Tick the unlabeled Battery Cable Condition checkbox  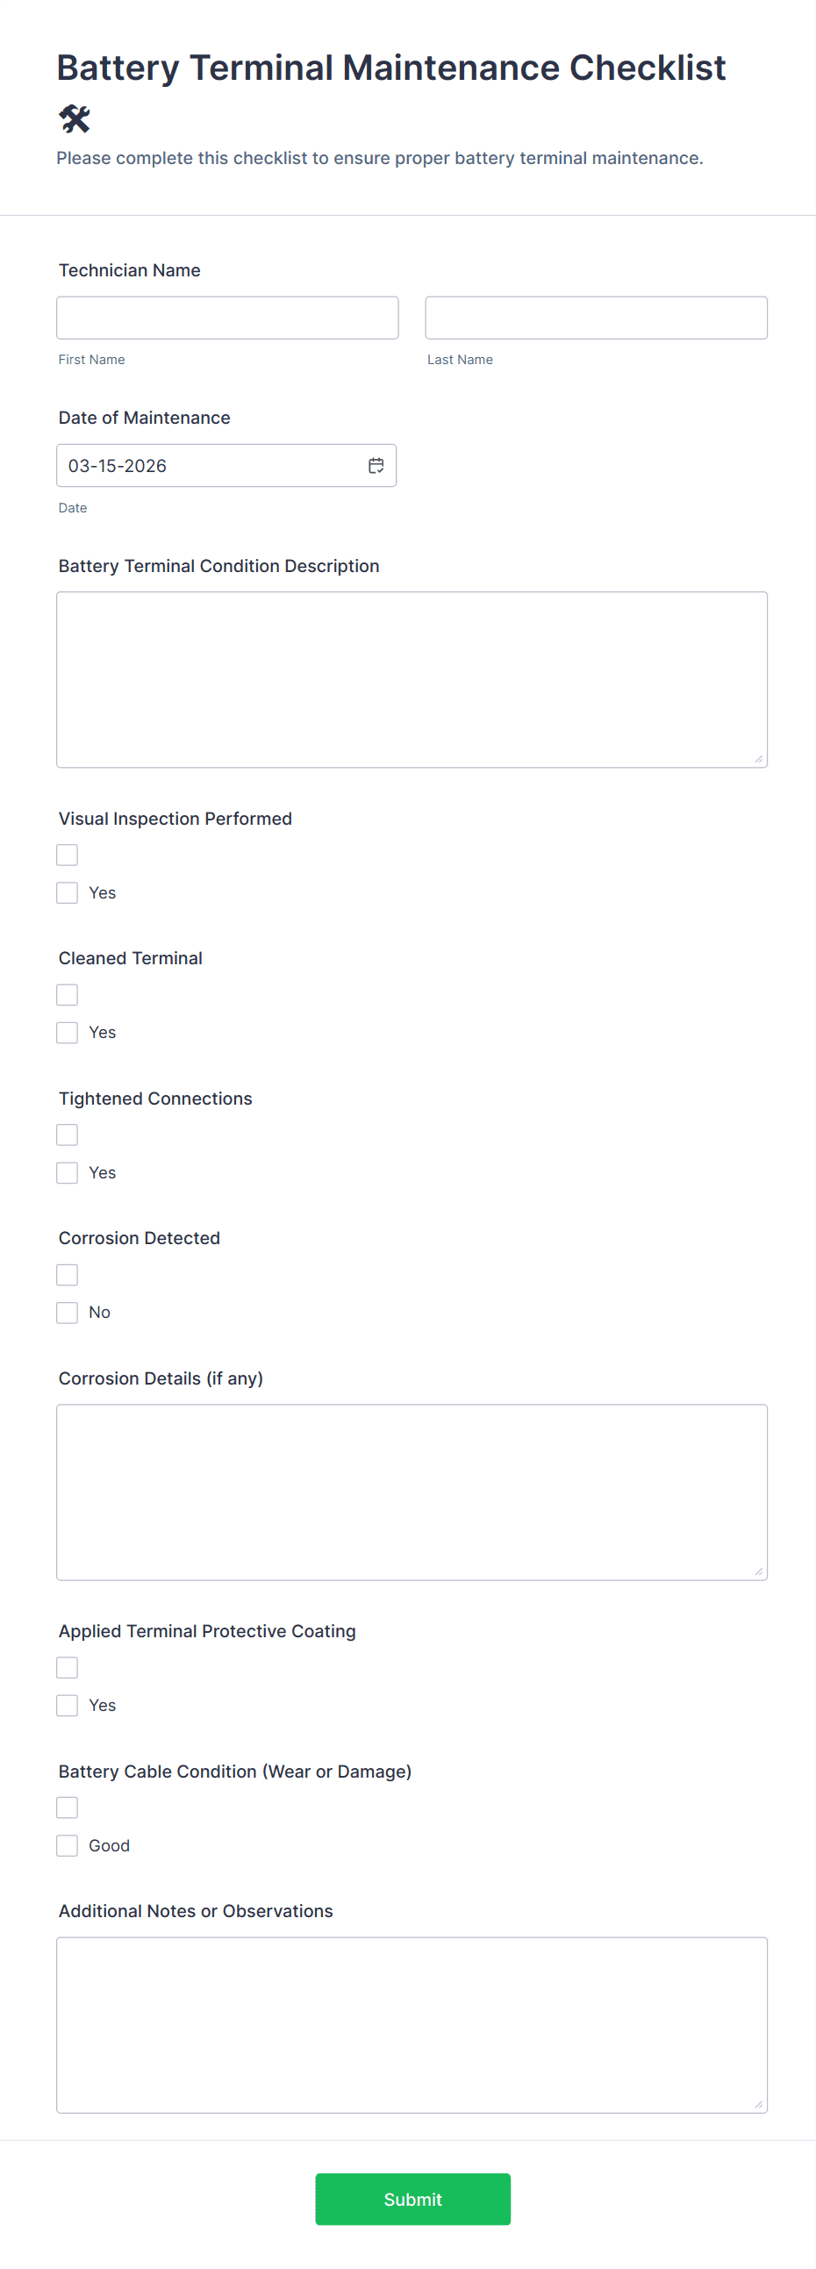click(x=67, y=1807)
